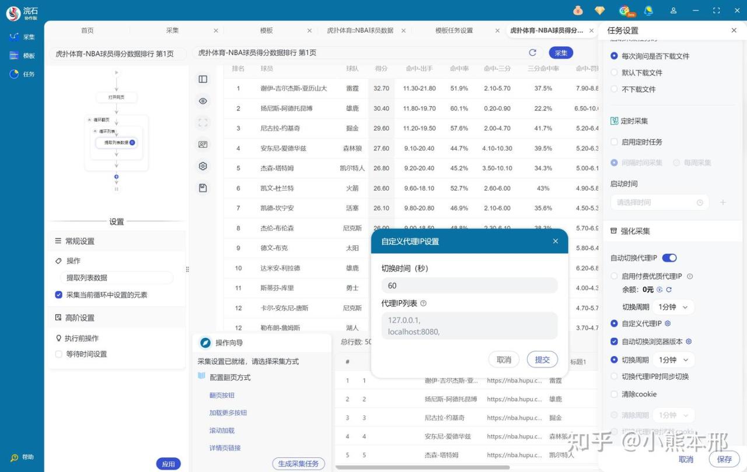The image size is (747, 472).
Task: Switch to the 模板任务设置 tab
Action: coord(454,30)
